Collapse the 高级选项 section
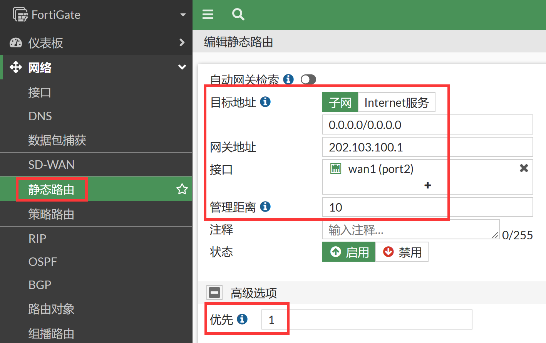Viewport: 546px width, 343px height. coord(214,293)
